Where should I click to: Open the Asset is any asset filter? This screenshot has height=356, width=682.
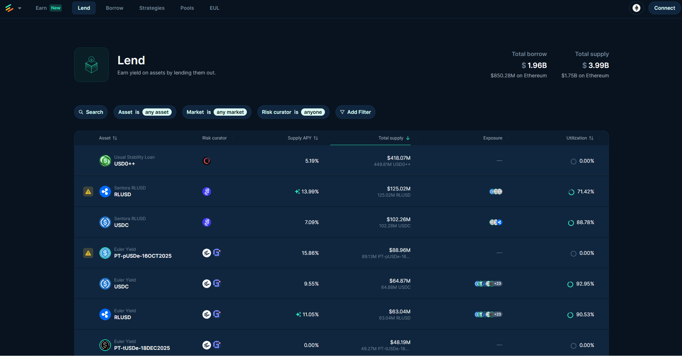145,112
